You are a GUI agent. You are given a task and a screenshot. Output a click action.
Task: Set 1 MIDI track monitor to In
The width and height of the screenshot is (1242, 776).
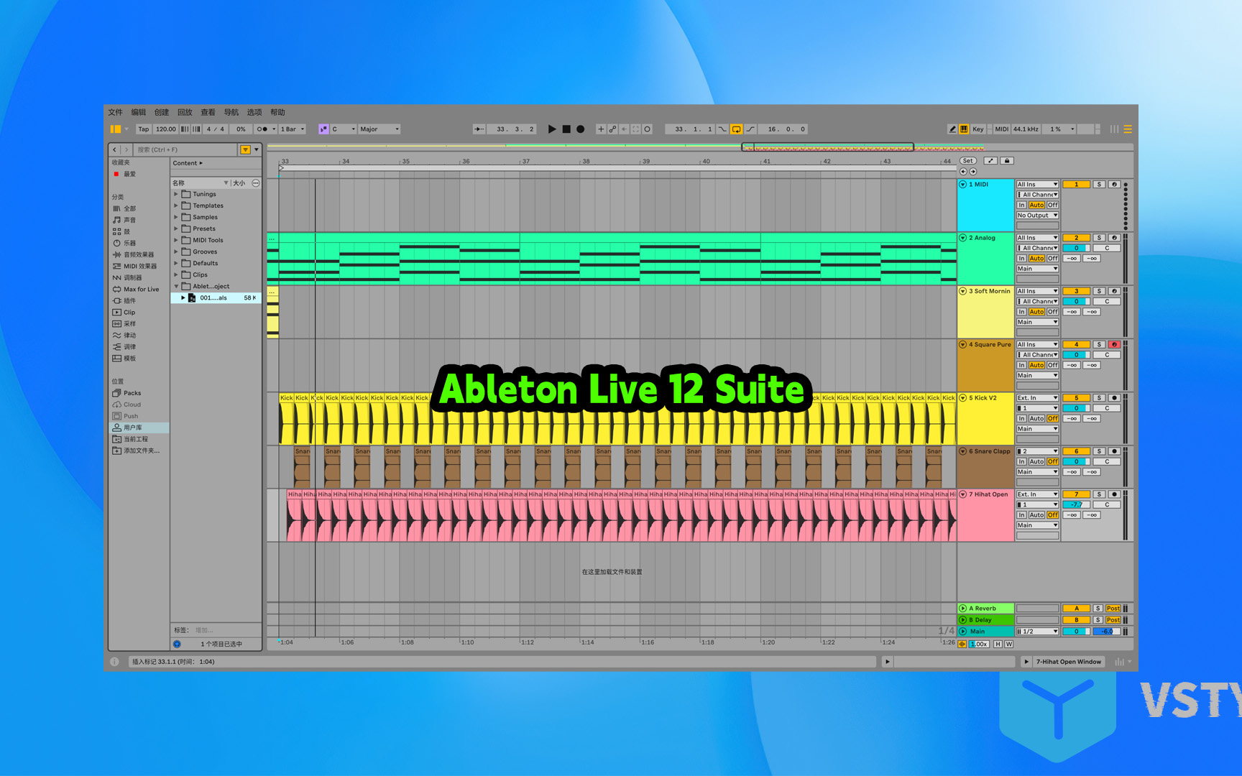[1021, 205]
